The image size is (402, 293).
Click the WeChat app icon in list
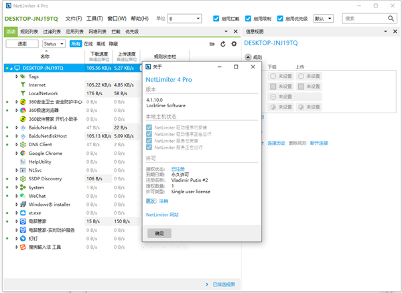22,196
